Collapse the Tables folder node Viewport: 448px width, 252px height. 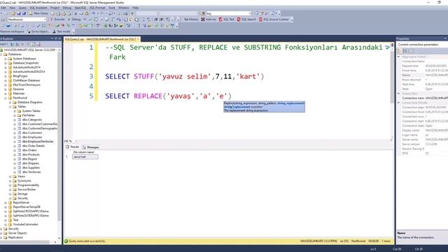coord(10,106)
